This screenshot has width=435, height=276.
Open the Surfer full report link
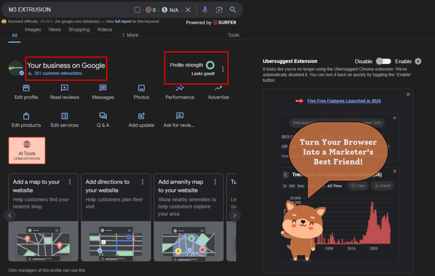pyautogui.click(x=123, y=21)
